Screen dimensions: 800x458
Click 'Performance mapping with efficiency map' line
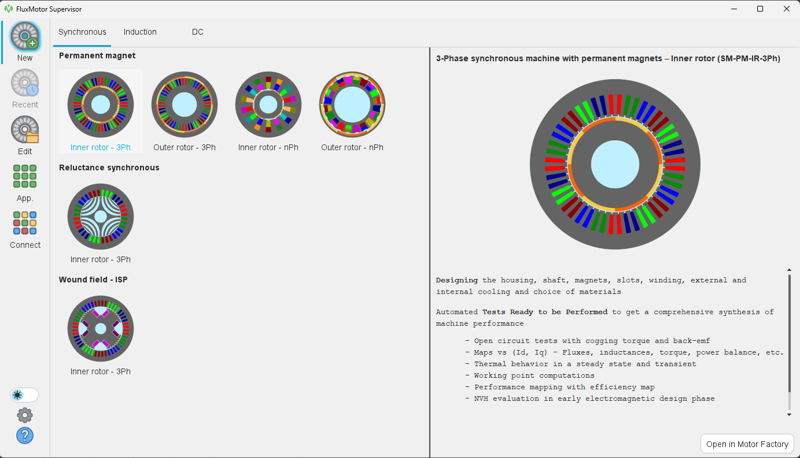tap(560, 387)
